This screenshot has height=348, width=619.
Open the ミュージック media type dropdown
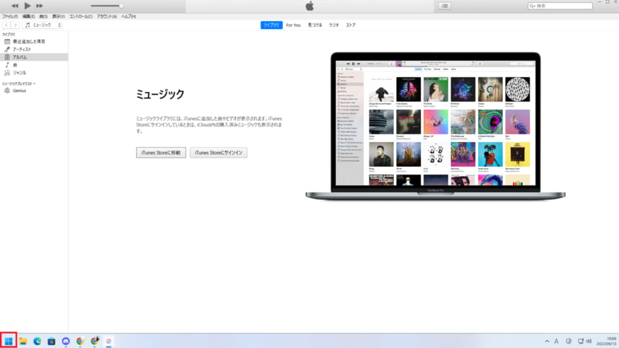pyautogui.click(x=43, y=25)
